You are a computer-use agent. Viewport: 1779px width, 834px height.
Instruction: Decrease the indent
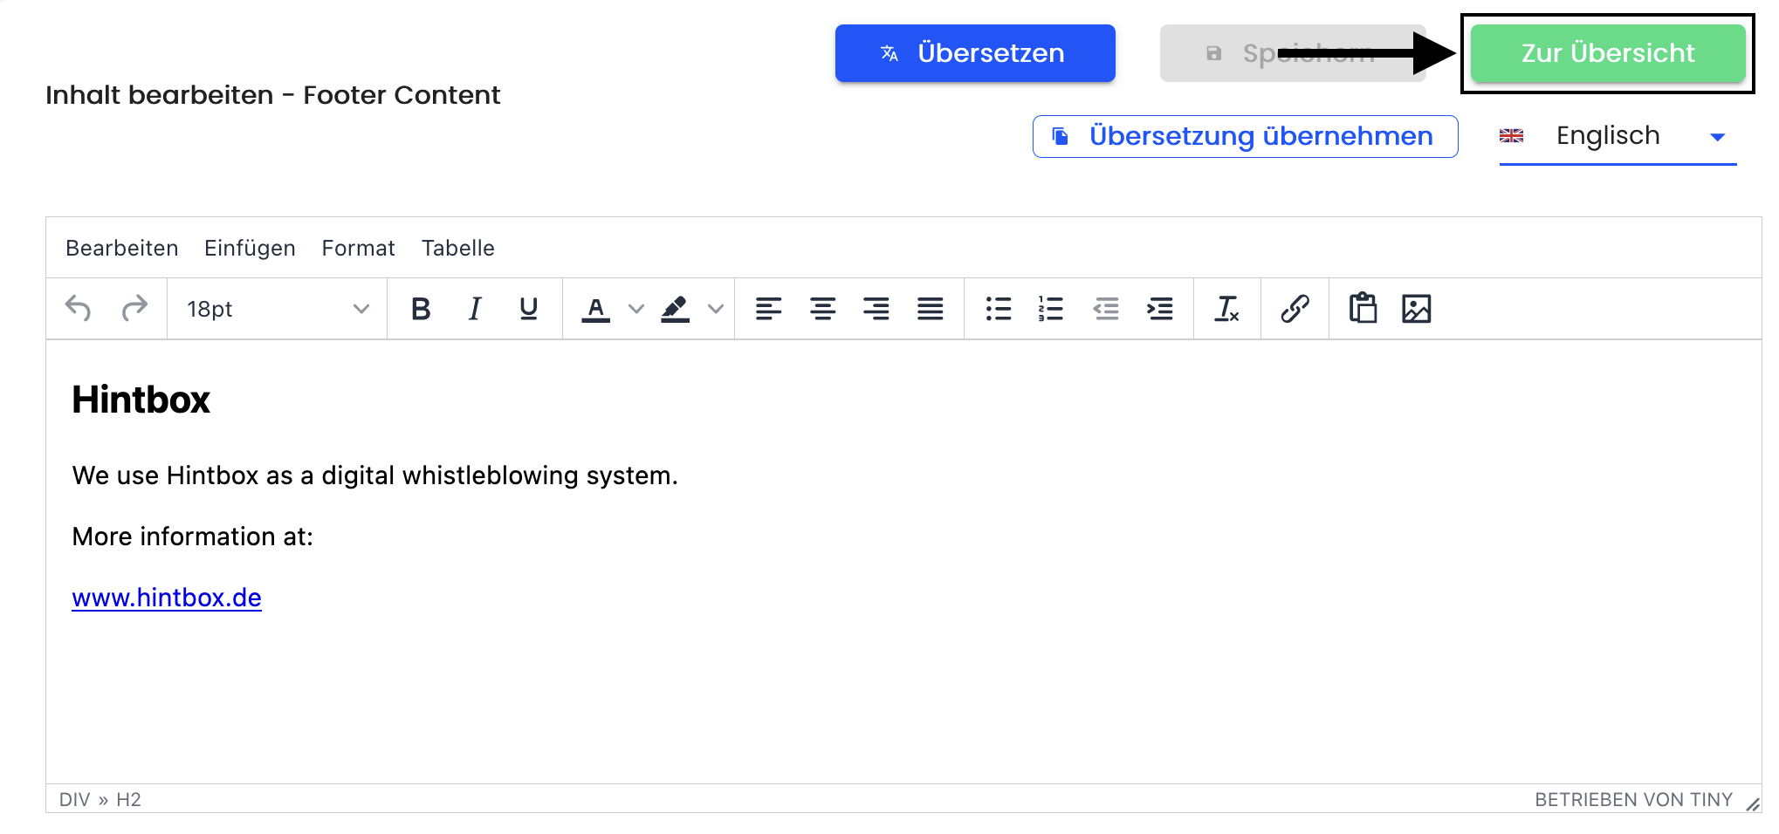(1106, 309)
